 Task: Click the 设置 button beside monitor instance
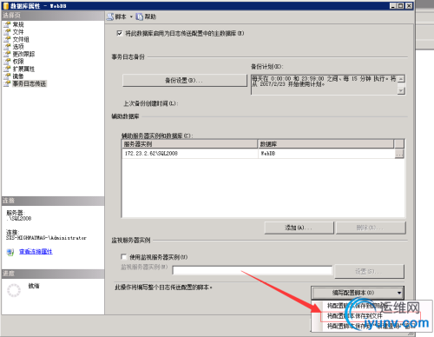click(x=369, y=271)
